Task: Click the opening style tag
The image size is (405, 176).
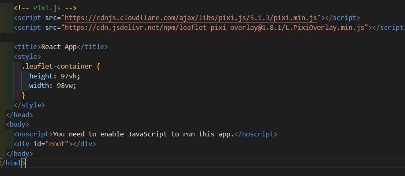Action: coord(27,56)
